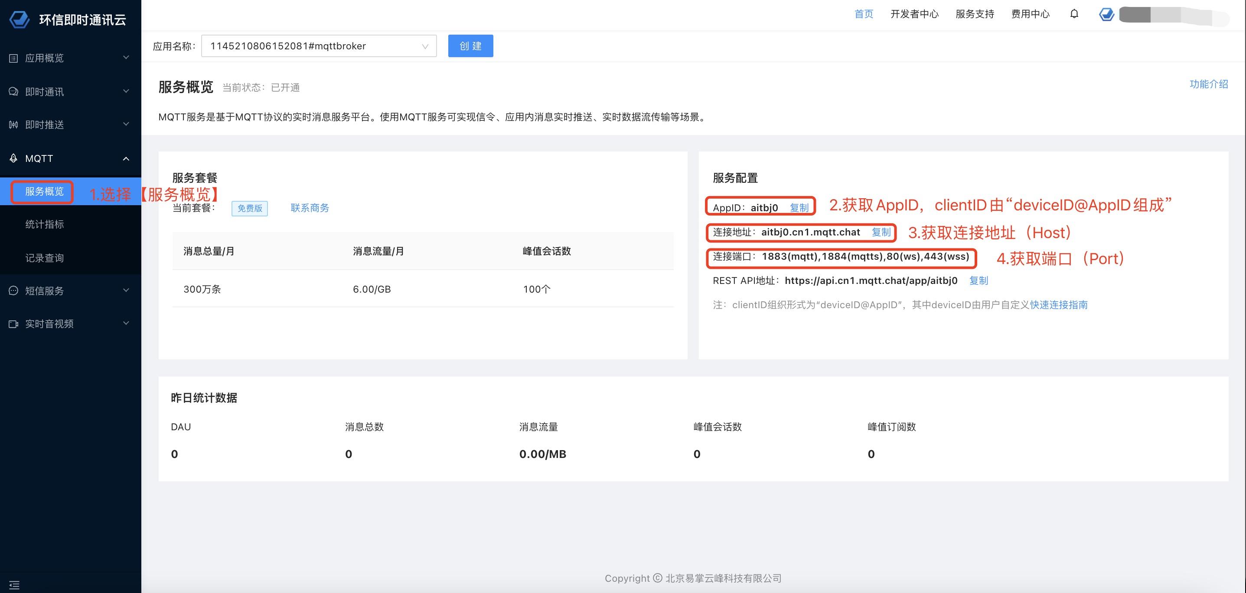
Task: Click the 短信服务 message icon
Action: click(x=13, y=290)
